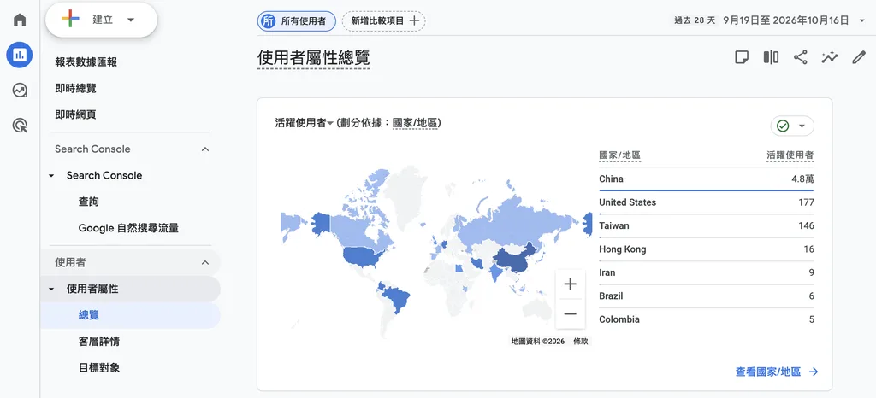Select the United States row
The width and height of the screenshot is (876, 398).
pyautogui.click(x=706, y=202)
